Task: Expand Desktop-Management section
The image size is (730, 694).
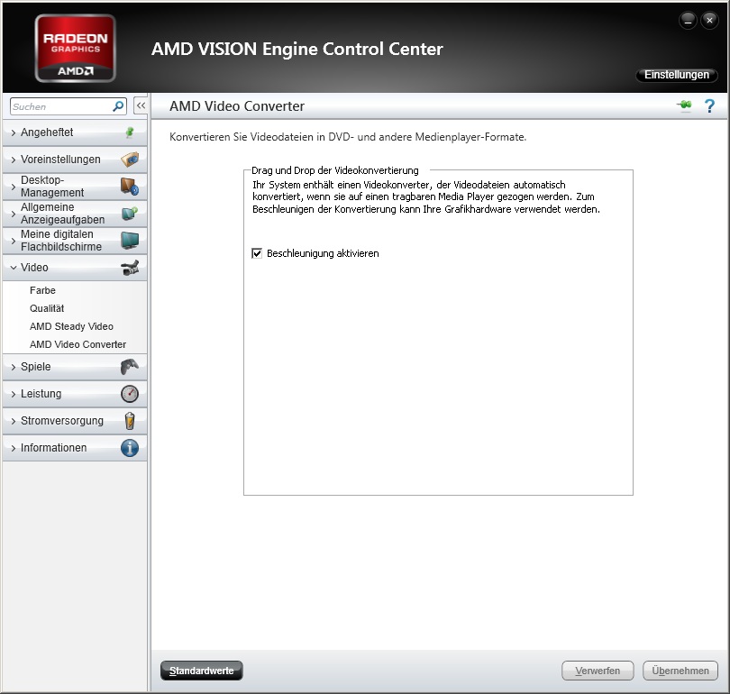Action: pos(75,187)
